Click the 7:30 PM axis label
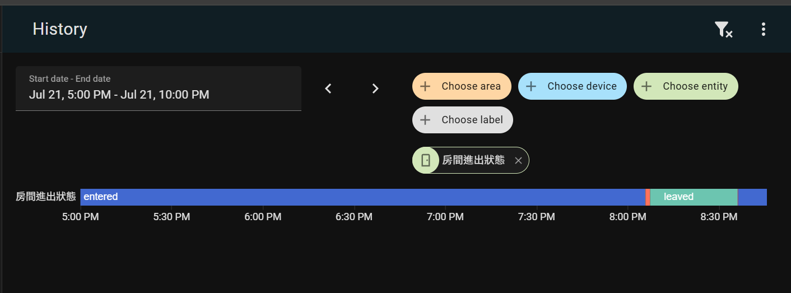791x293 pixels. pyautogui.click(x=537, y=217)
